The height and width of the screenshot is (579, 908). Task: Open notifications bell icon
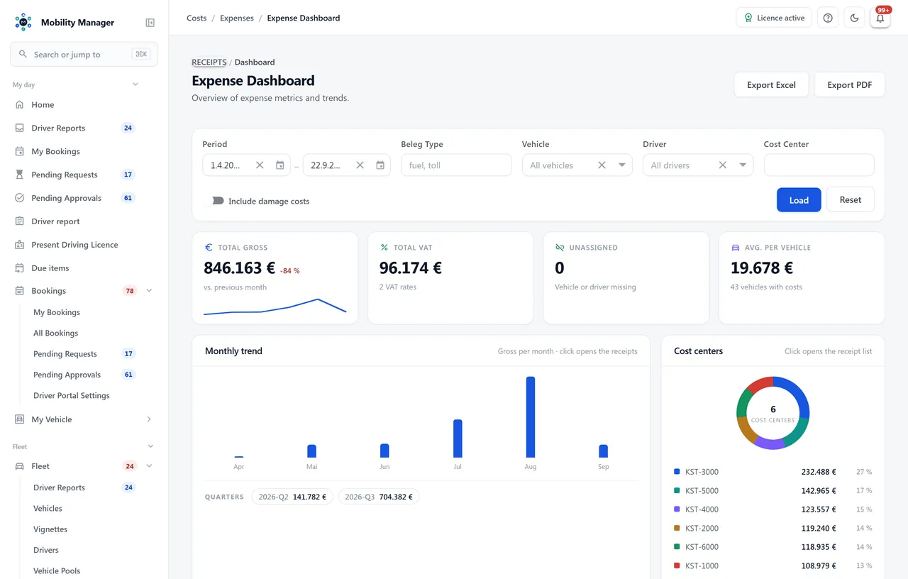pyautogui.click(x=880, y=18)
